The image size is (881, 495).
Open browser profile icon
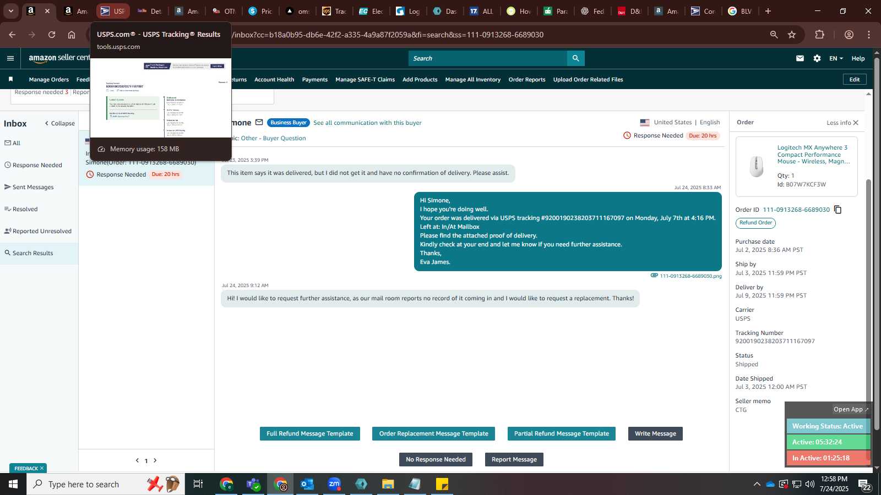[x=849, y=35]
